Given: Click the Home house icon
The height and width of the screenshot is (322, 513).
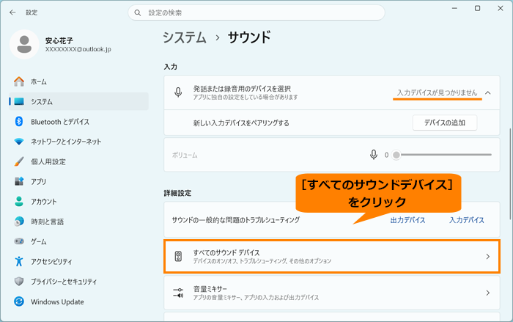Looking at the screenshot, I should tap(19, 81).
